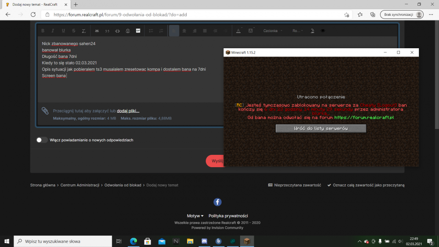439x247 pixels.
Task: Open Odwołania od blokad breadcrumb
Action: pos(122,185)
